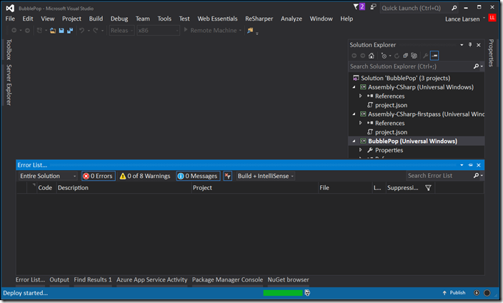This screenshot has height=303, width=503.
Task: Collapse the Assembly-CSharp project node
Action: point(354,87)
